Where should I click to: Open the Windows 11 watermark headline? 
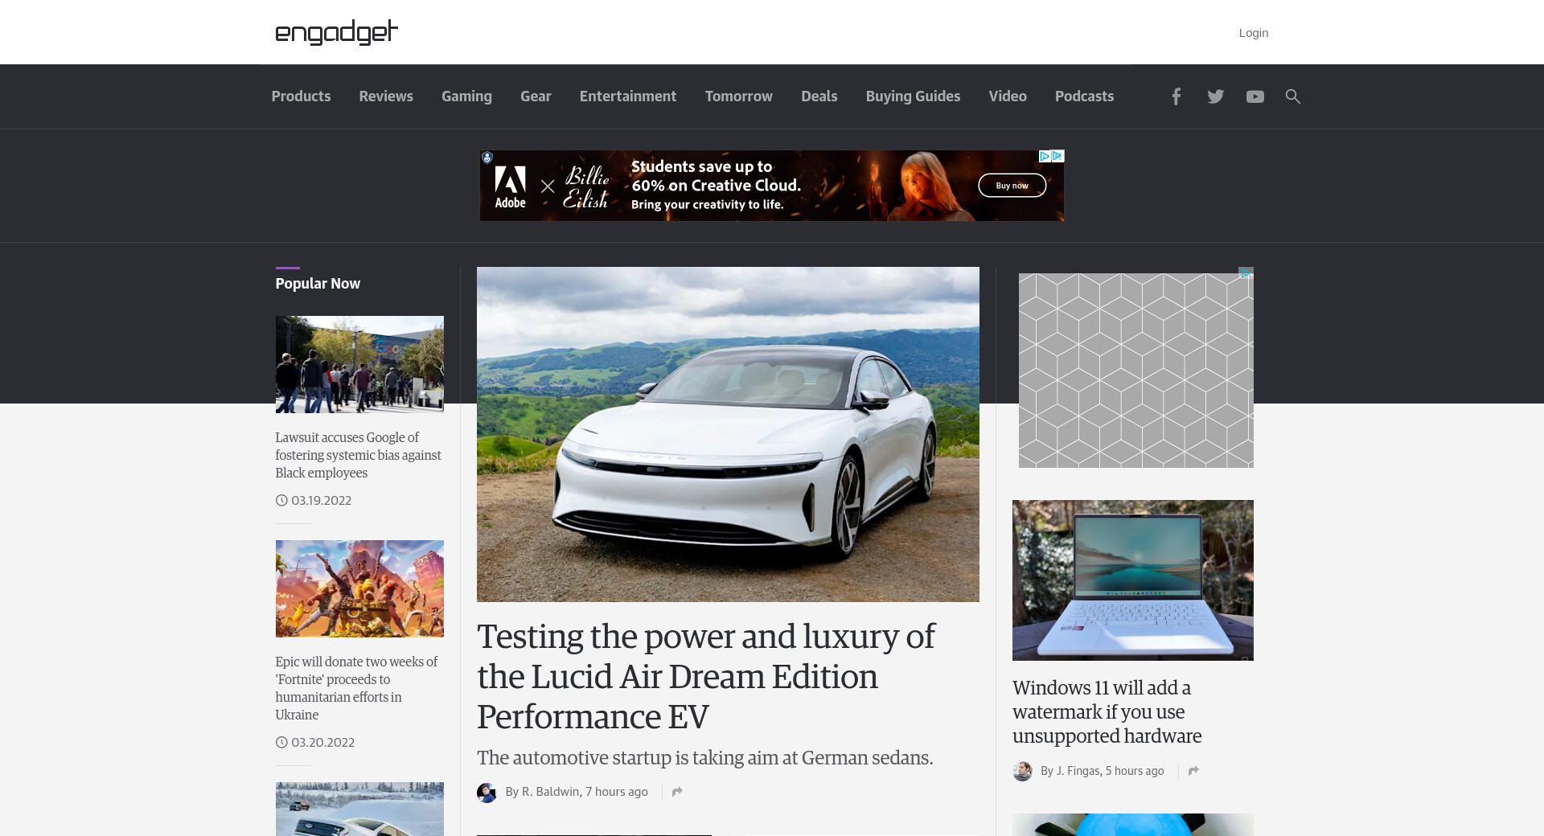pos(1107,712)
